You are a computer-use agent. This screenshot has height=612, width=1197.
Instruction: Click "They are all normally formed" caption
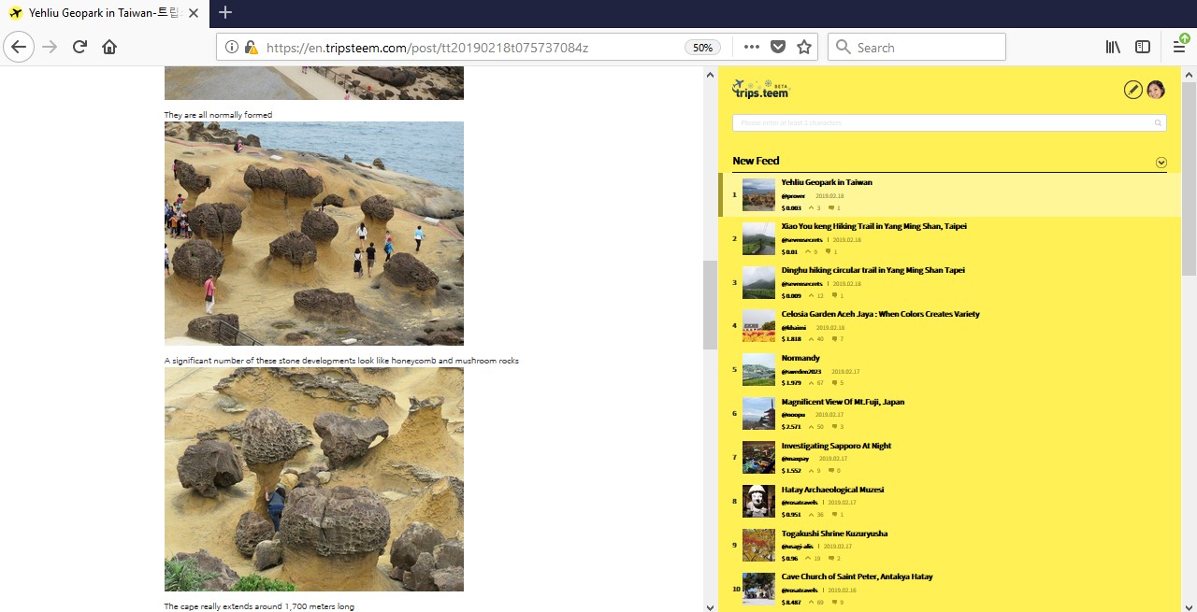click(219, 115)
